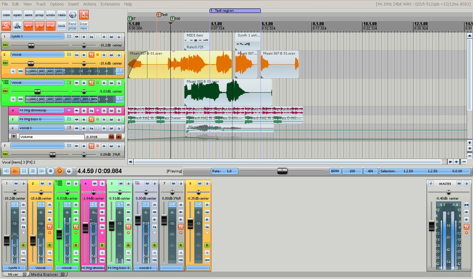Click the undo icon in the toolbar
Viewport: 473px width, 279px height.
click(x=50, y=15)
